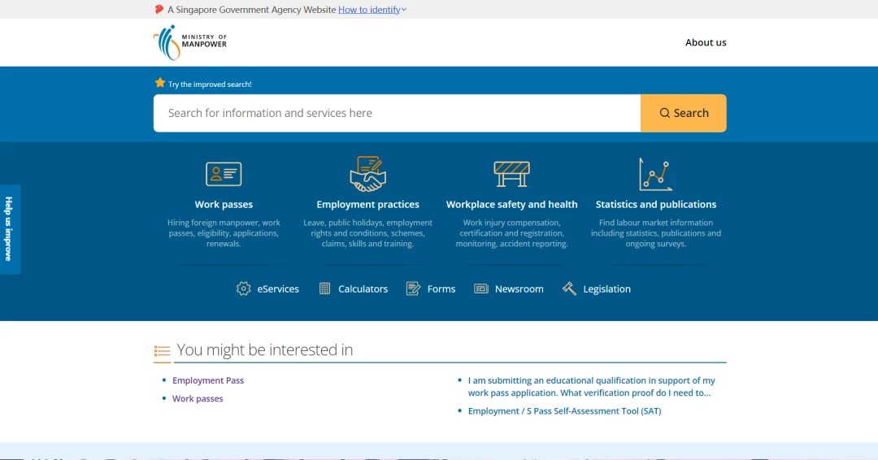Open the About us menu

[x=706, y=42]
